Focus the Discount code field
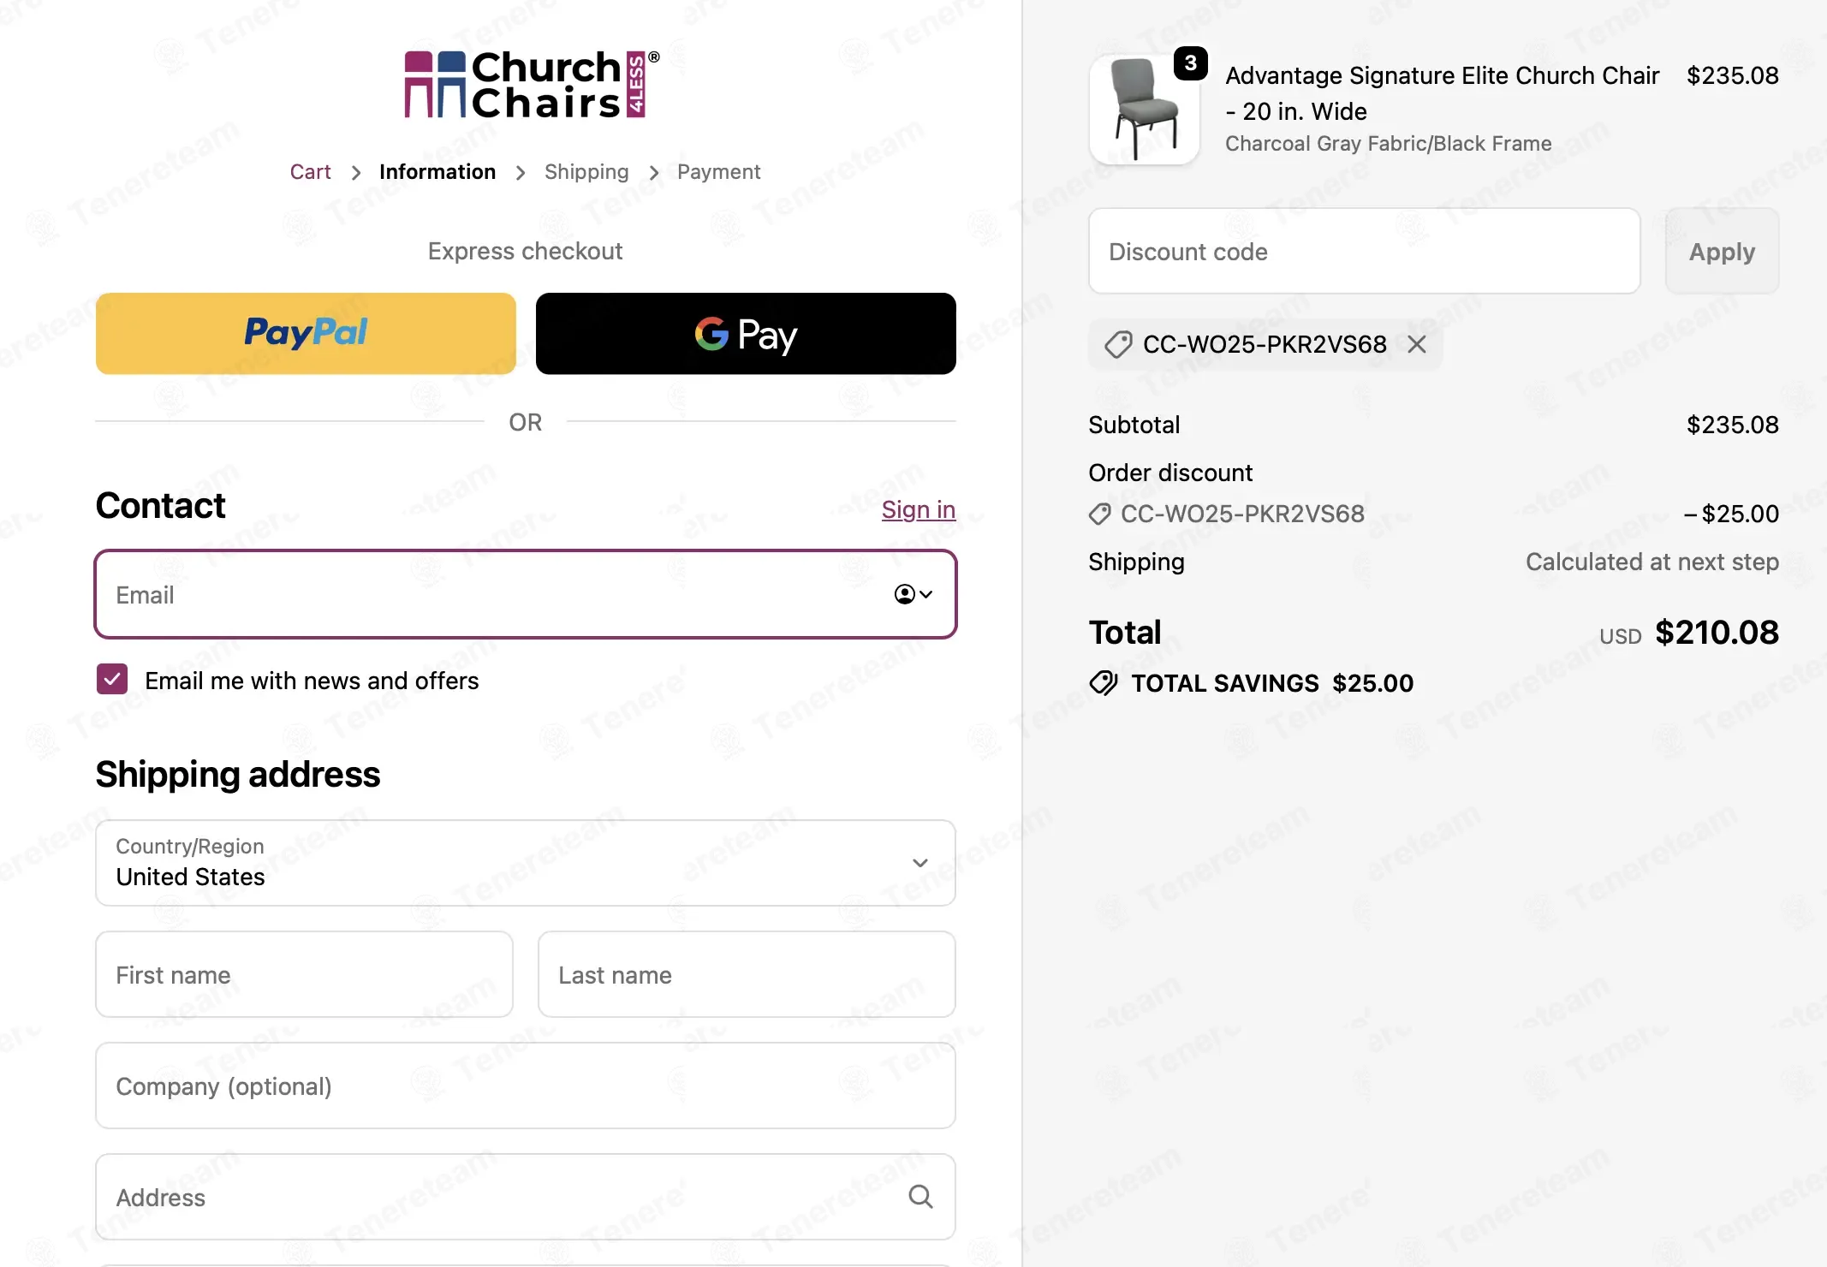This screenshot has height=1267, width=1827. (x=1363, y=252)
